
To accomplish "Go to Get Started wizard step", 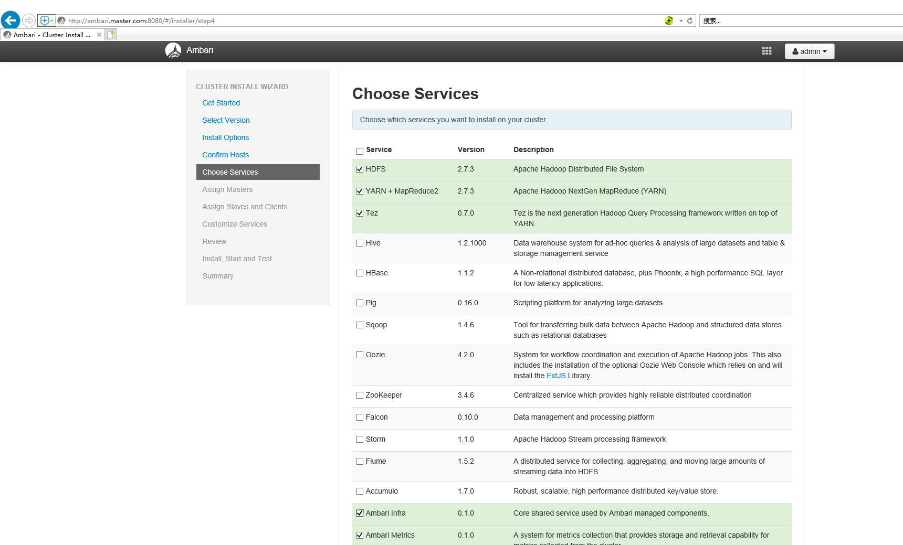I will (x=221, y=103).
